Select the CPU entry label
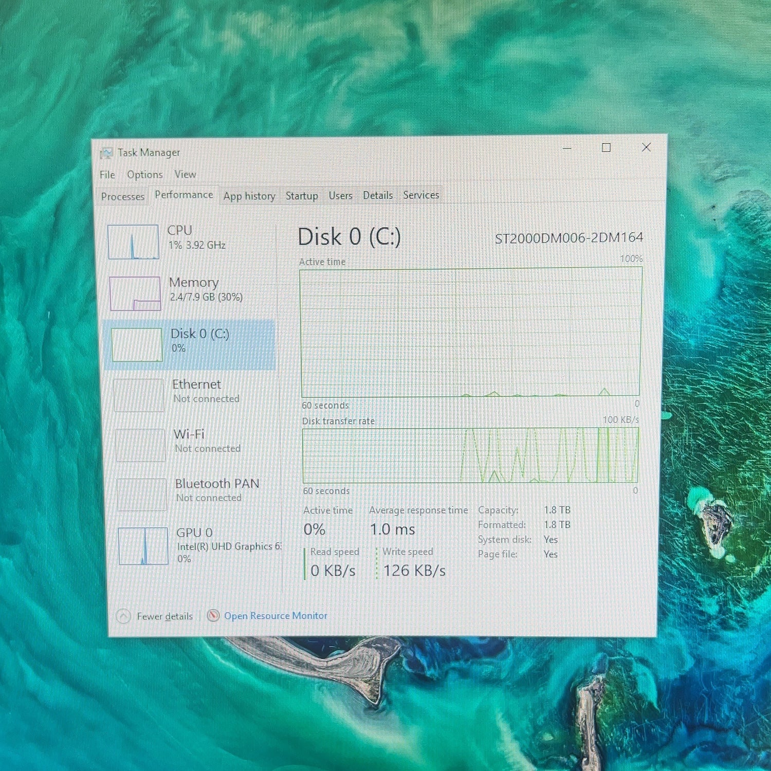Image resolution: width=771 pixels, height=771 pixels. 179,230
